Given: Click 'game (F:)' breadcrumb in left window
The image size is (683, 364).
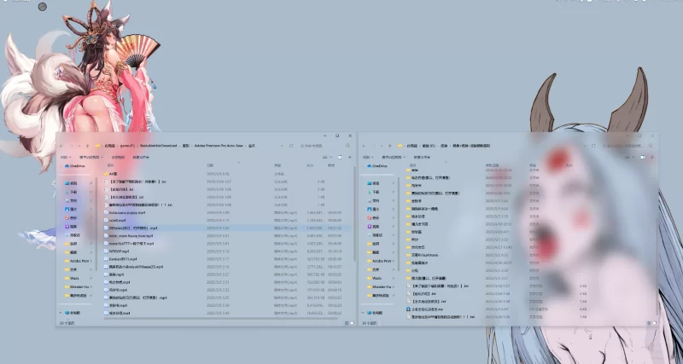Looking at the screenshot, I should pyautogui.click(x=127, y=146).
